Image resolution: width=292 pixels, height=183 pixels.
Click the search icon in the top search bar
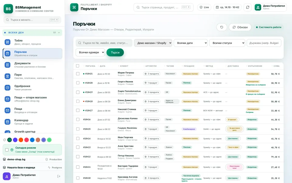click(x=138, y=7)
